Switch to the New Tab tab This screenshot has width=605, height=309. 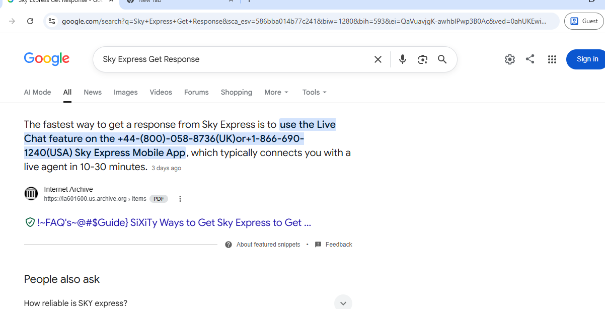(181, 2)
